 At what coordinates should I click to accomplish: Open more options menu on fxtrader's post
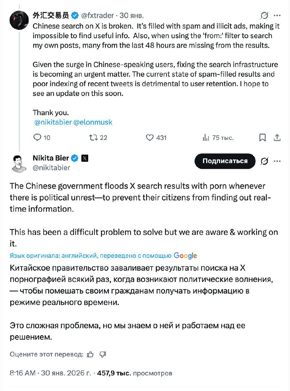277,15
